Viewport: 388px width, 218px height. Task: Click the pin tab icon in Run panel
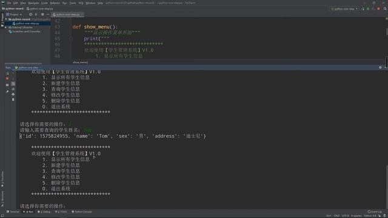point(7,91)
